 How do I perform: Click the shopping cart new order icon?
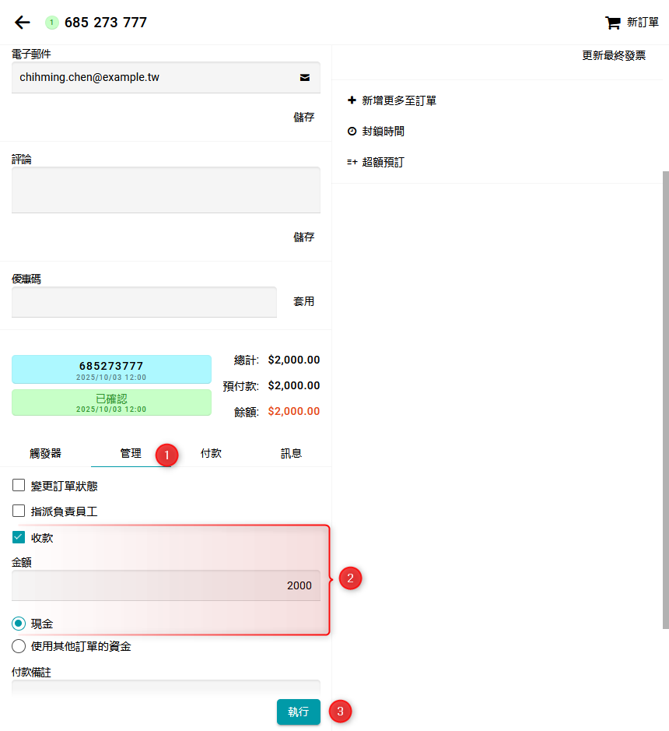613,23
